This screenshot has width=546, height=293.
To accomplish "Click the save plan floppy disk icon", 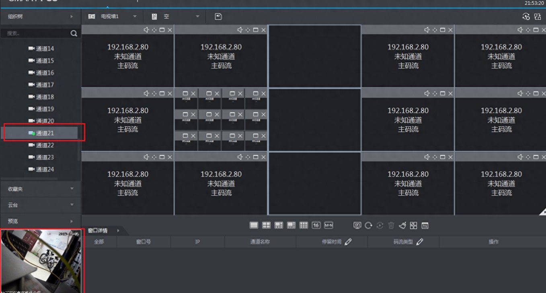I will click(x=218, y=17).
